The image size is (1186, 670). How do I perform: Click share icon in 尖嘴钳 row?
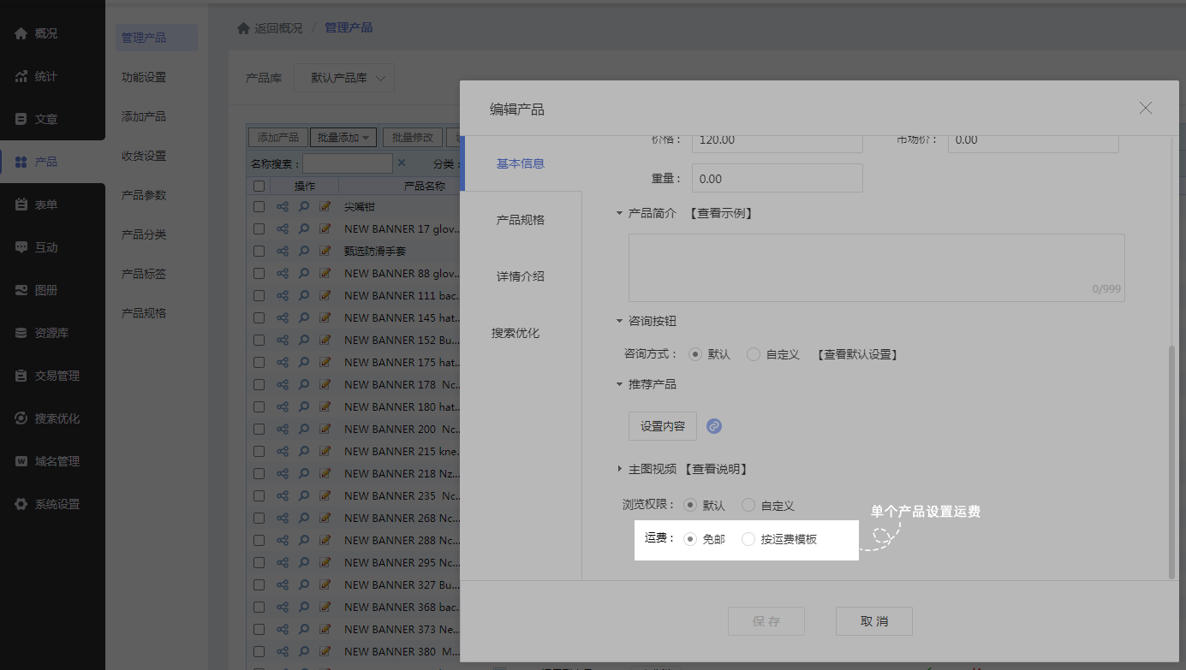tap(283, 207)
